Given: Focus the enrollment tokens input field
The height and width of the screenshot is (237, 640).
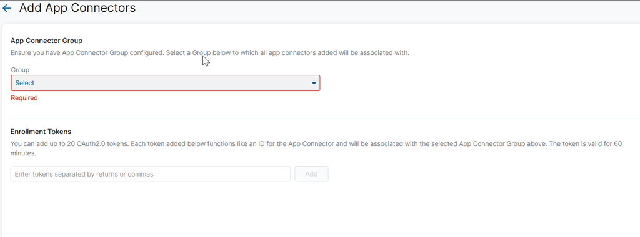Looking at the screenshot, I should pos(150,174).
